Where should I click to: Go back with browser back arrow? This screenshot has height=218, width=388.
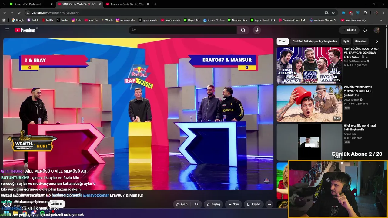tap(5, 13)
